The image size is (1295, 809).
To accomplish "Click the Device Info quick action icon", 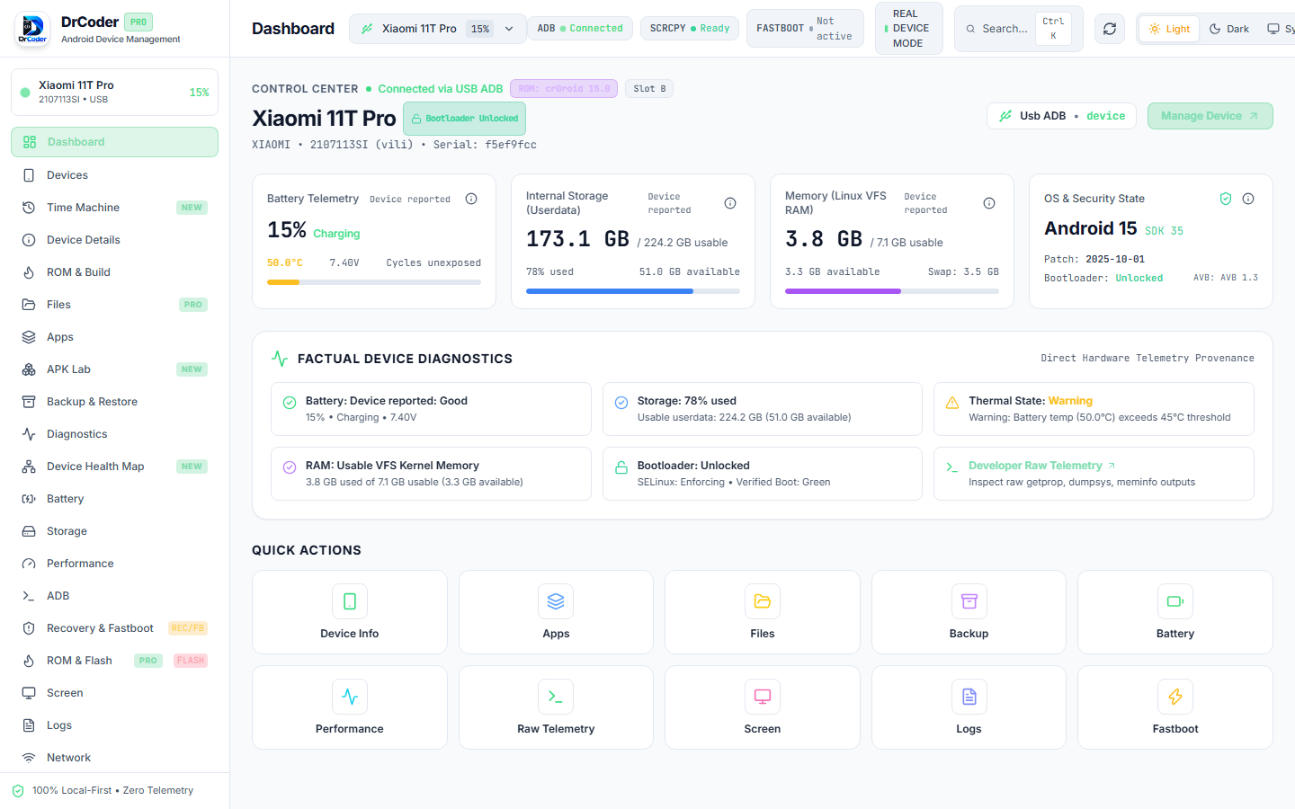I will pos(350,601).
